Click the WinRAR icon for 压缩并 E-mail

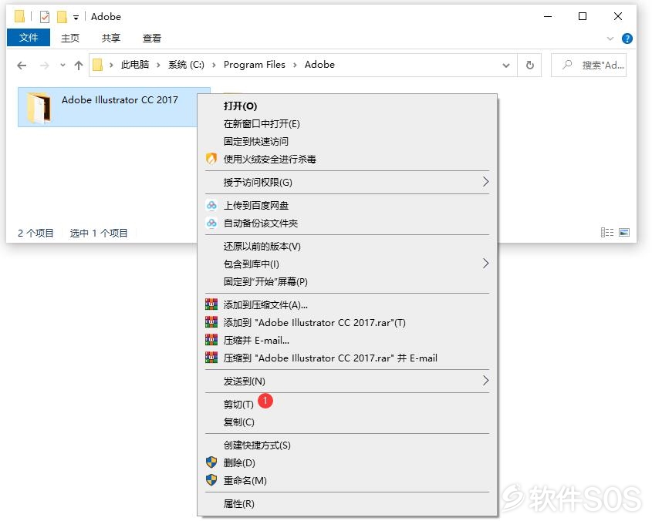point(211,340)
